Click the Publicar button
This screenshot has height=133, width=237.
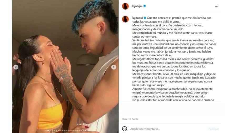214,129
